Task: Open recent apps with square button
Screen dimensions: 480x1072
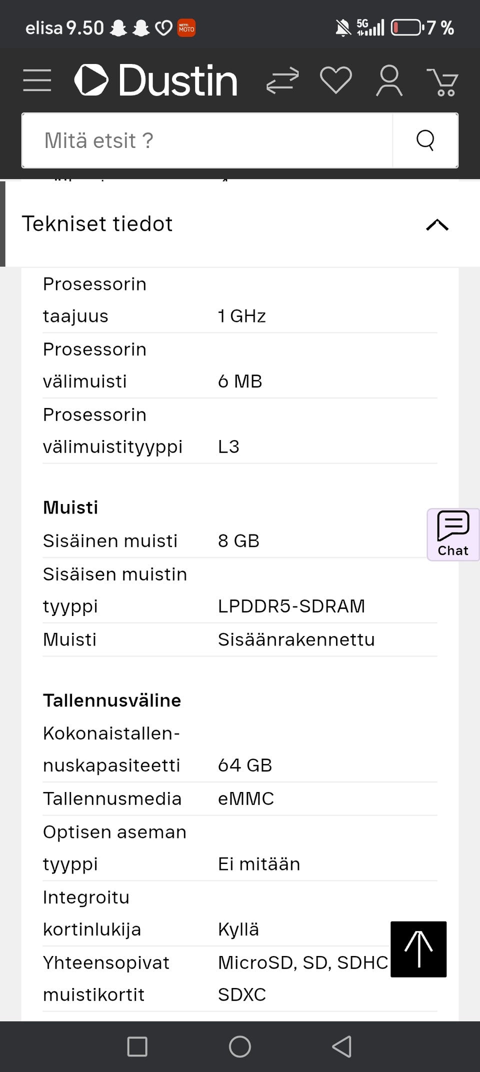Action: click(137, 1046)
